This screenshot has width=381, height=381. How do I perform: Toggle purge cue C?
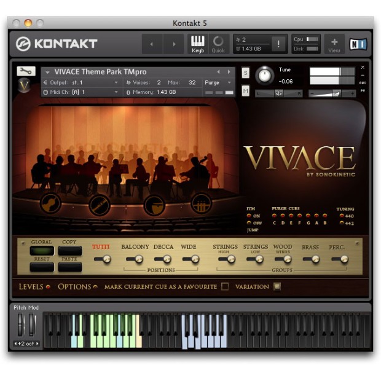click(274, 216)
